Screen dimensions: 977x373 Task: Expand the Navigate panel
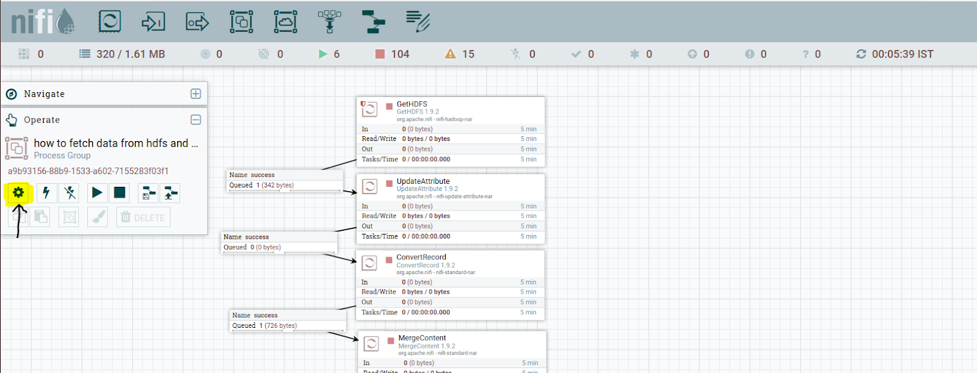point(195,94)
